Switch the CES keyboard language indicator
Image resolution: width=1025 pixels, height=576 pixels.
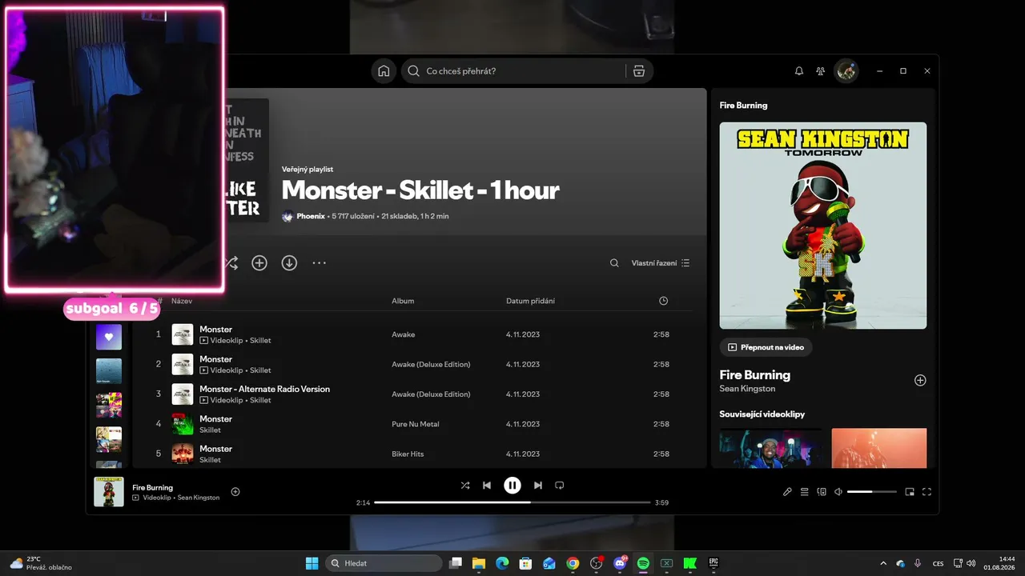tap(938, 563)
